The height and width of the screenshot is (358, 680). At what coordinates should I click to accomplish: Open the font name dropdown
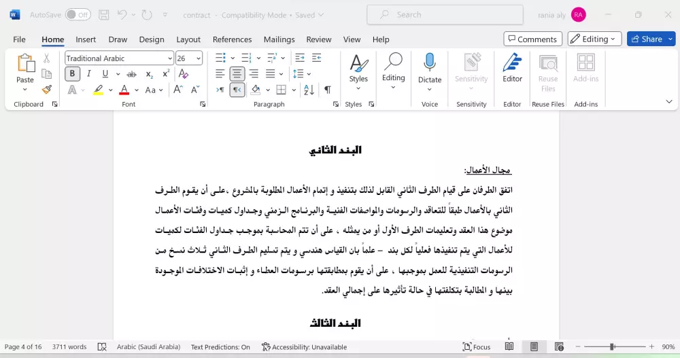tap(169, 58)
